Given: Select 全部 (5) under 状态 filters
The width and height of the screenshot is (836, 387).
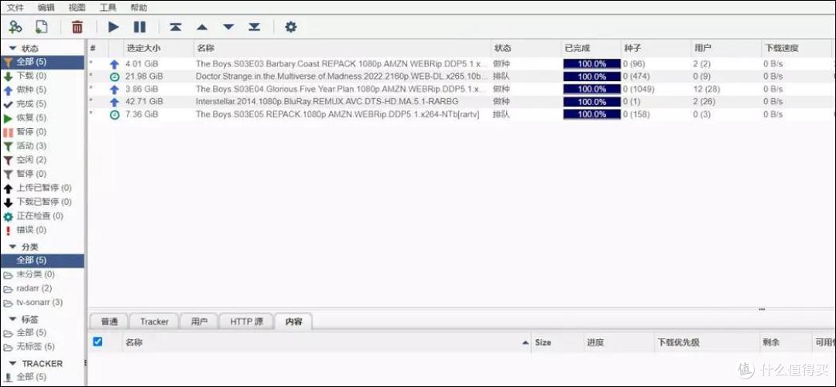Looking at the screenshot, I should point(42,62).
